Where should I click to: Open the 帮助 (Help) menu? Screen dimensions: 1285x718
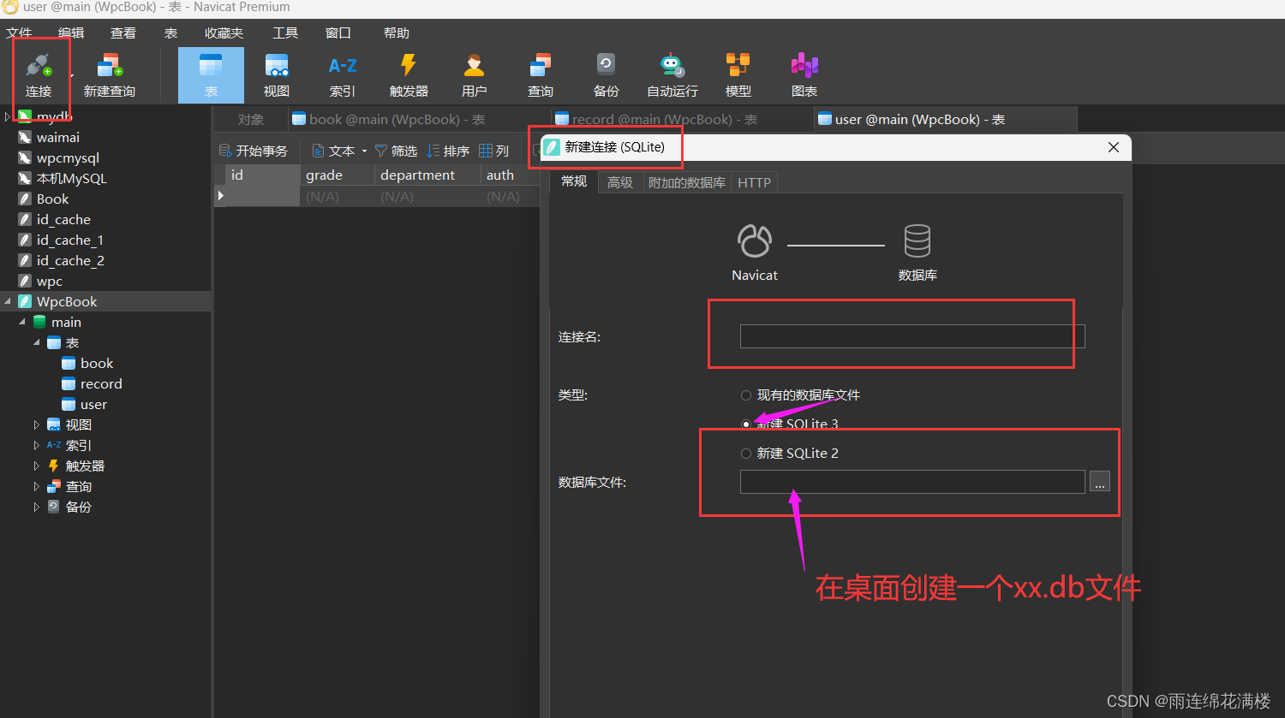(x=397, y=33)
